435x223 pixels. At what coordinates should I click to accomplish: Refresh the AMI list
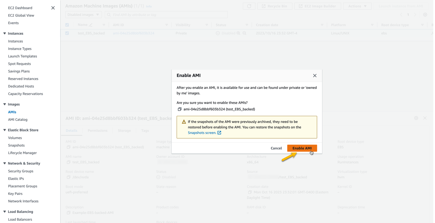point(249,6)
